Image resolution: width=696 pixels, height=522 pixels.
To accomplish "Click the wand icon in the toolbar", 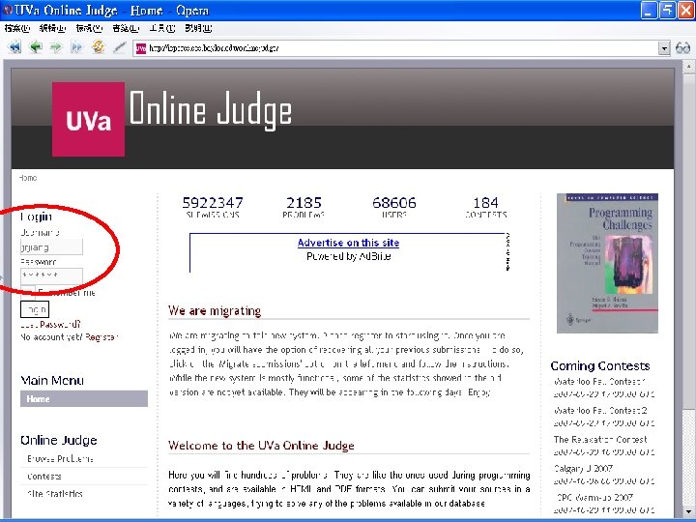I will click(x=120, y=47).
